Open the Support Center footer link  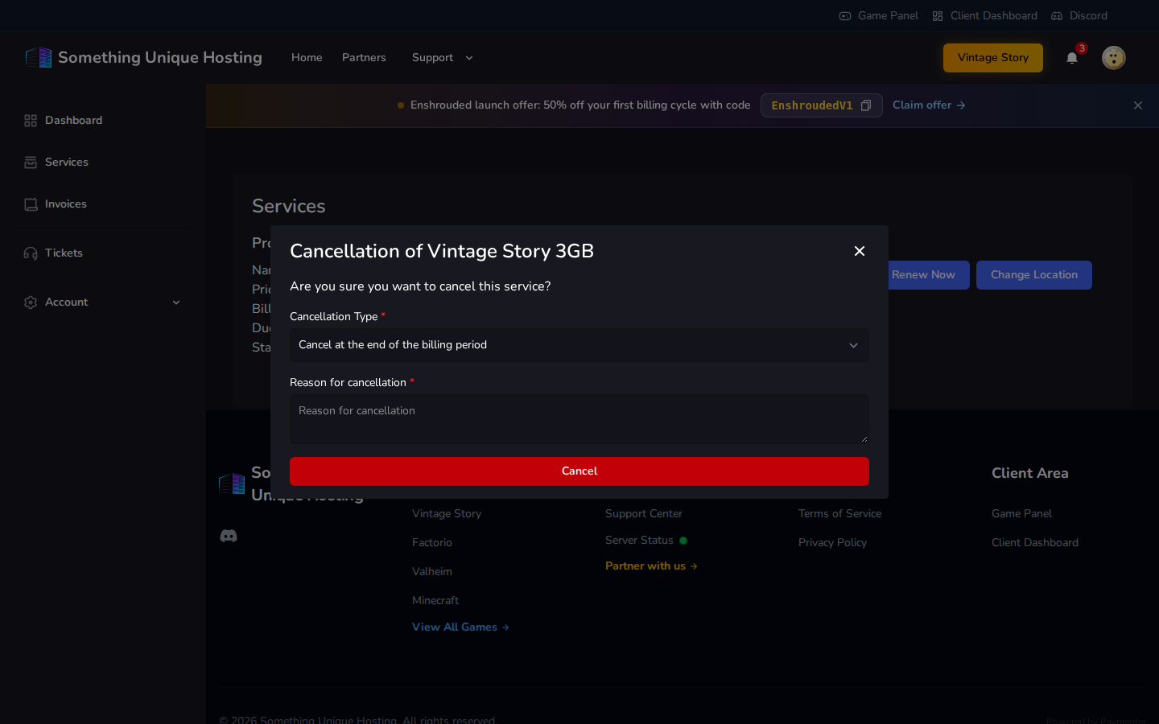pyautogui.click(x=644, y=514)
